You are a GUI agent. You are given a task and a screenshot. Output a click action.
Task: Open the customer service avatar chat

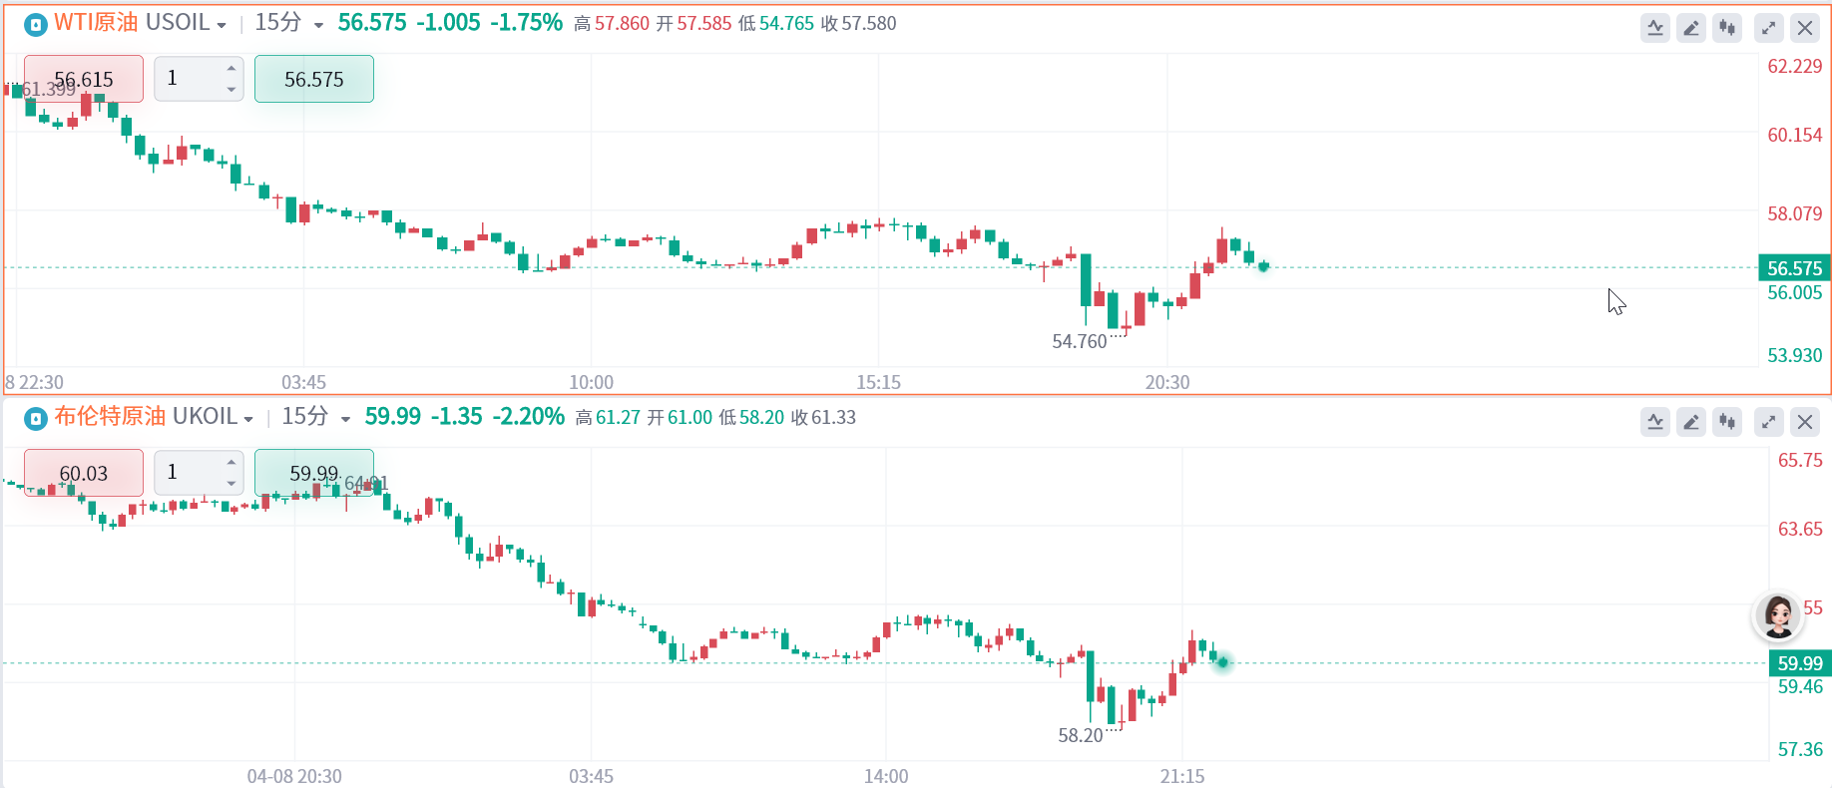click(x=1778, y=616)
